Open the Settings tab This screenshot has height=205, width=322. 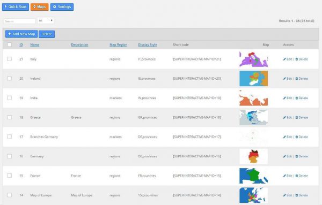62,7
